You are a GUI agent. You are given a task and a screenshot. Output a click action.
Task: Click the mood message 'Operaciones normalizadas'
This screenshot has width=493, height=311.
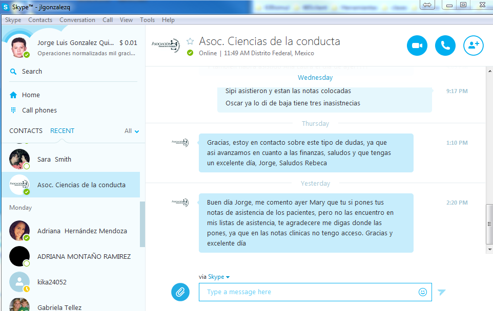[86, 53]
